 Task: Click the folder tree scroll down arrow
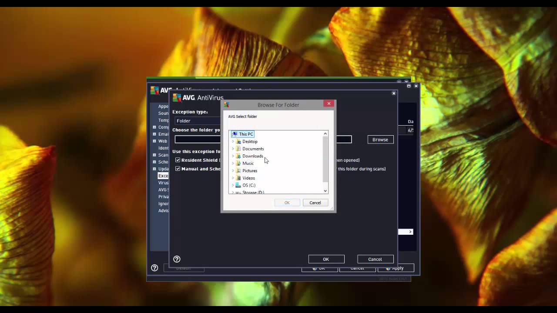[x=325, y=191]
